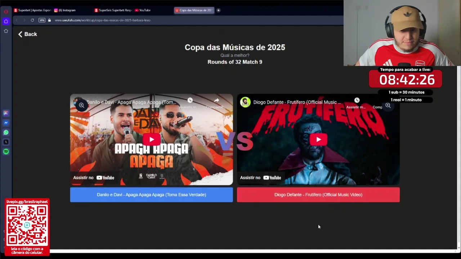Open X (Twitter) from the sidebar
The image size is (461, 259).
(6, 142)
